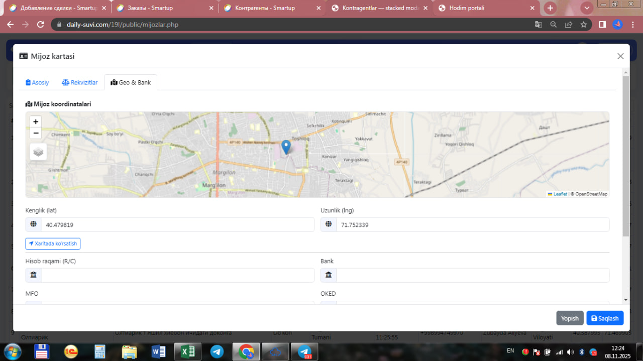Click the Kenglik (lat) input field
The image size is (643, 361).
(x=177, y=225)
